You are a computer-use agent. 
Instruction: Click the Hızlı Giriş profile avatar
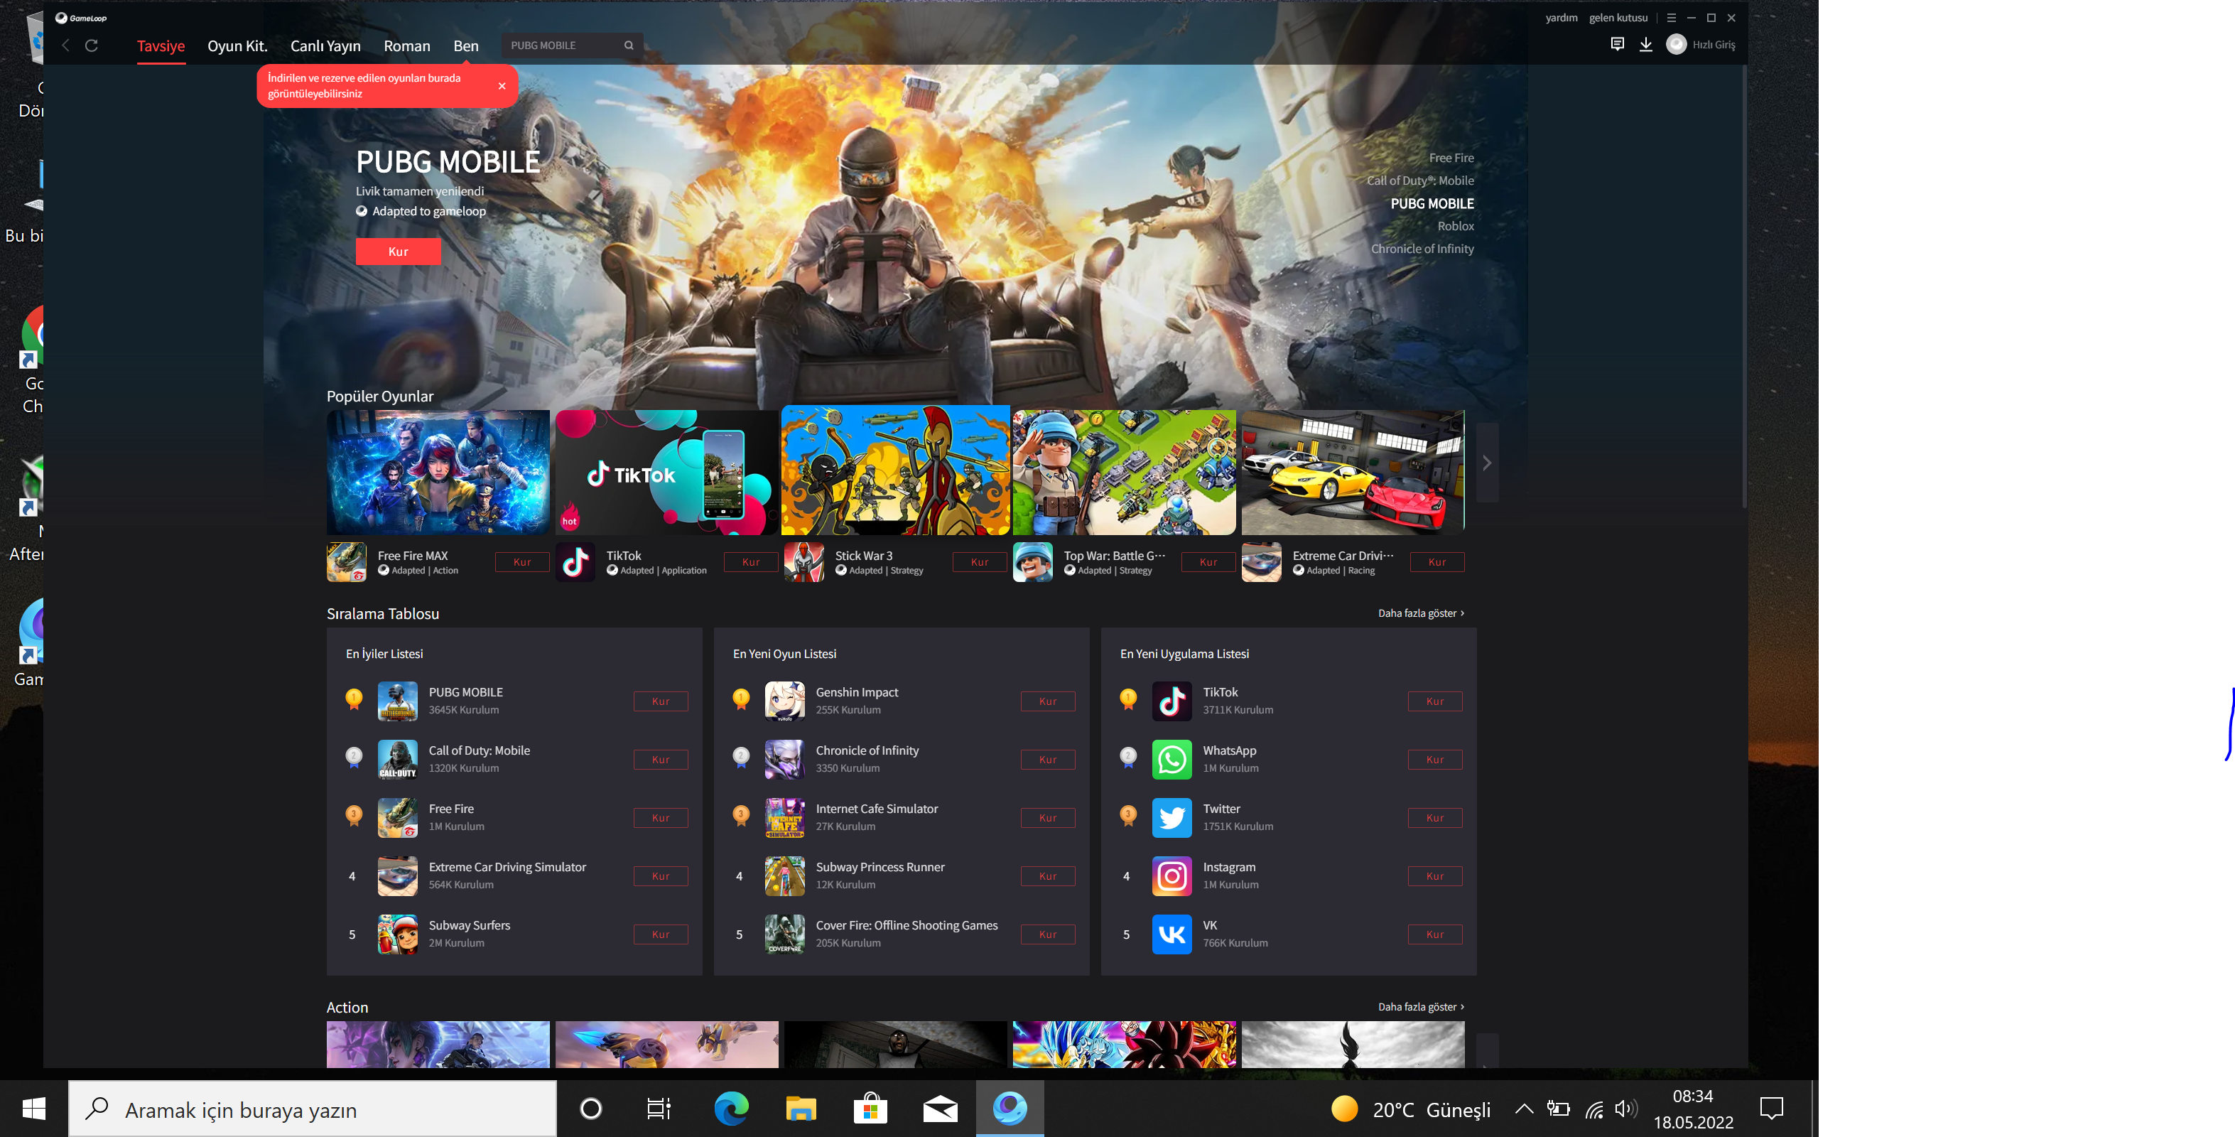(1675, 44)
